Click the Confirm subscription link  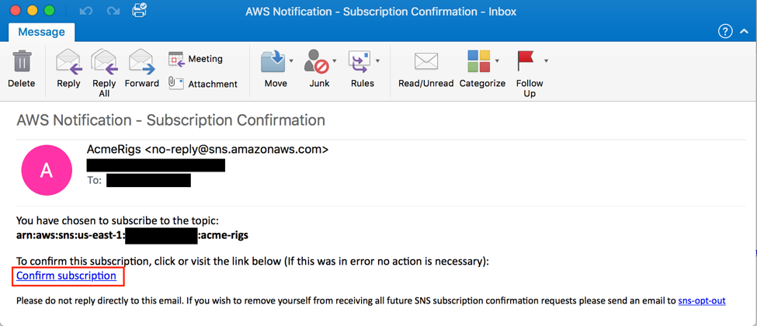click(66, 276)
